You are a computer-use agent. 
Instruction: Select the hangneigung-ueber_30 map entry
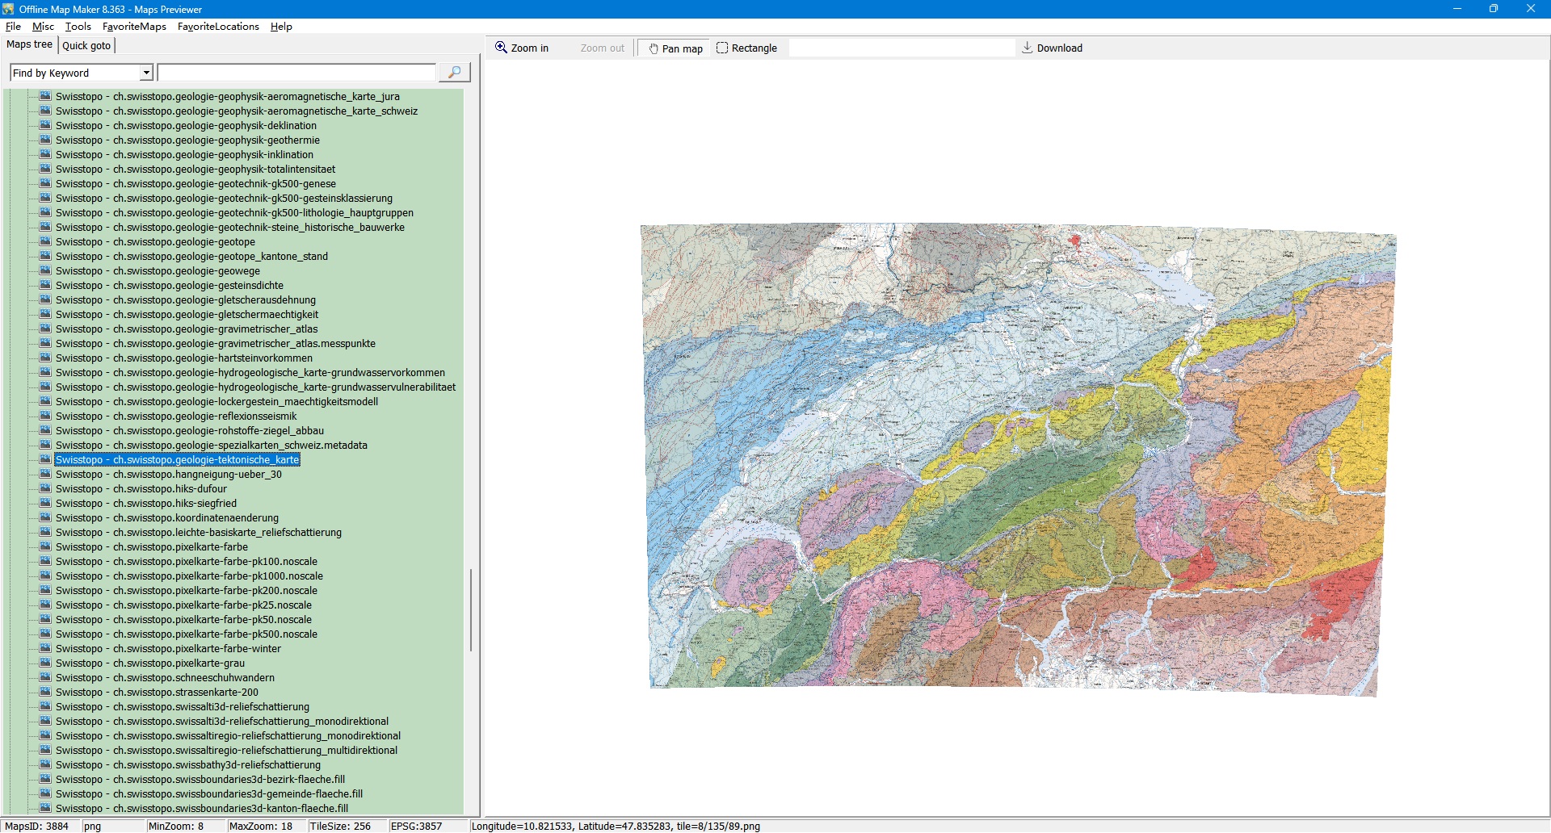[x=168, y=474]
